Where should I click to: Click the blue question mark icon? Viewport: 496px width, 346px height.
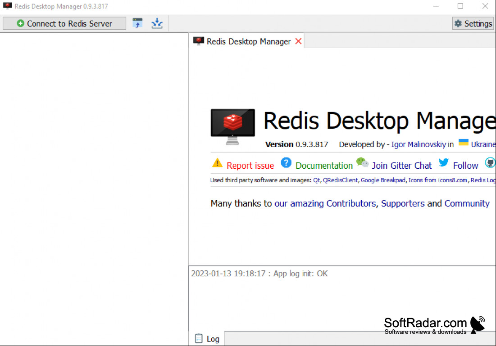286,163
